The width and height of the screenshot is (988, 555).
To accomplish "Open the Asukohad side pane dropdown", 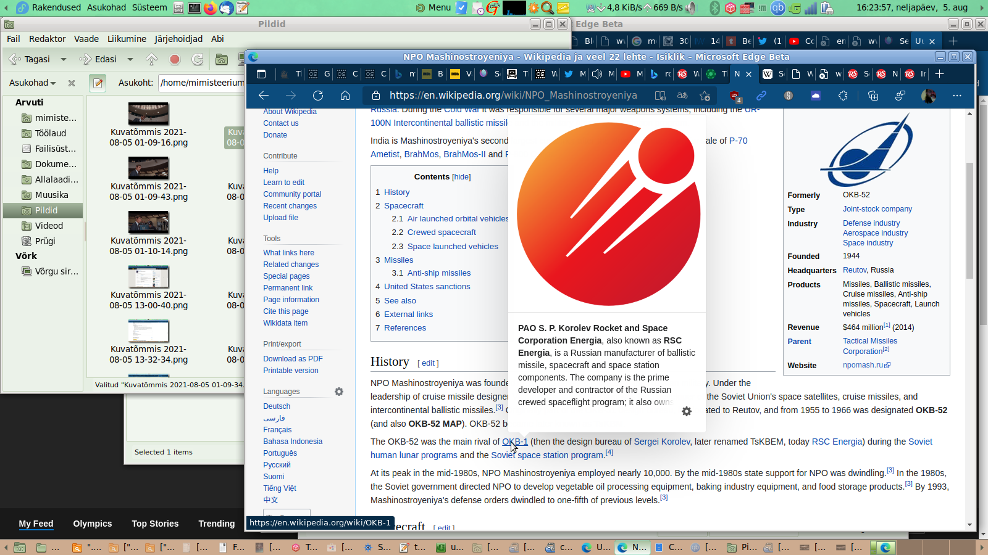I will click(x=33, y=83).
